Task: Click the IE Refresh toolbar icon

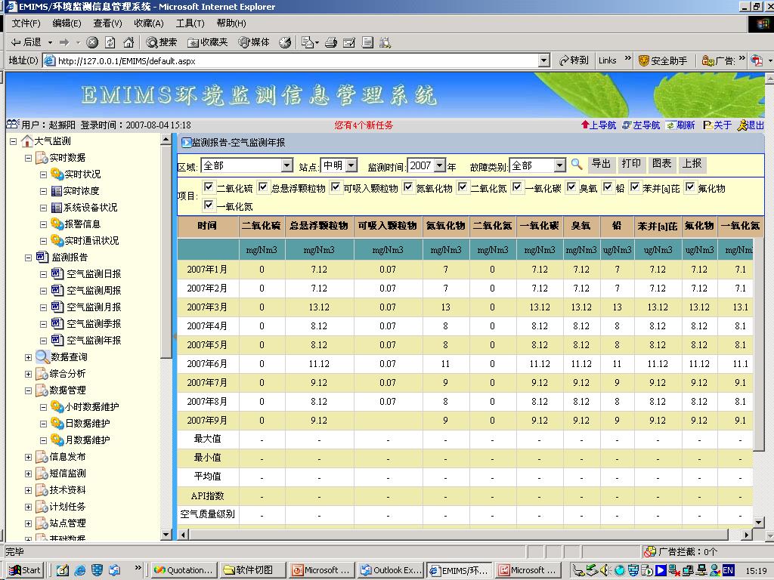Action: click(110, 42)
